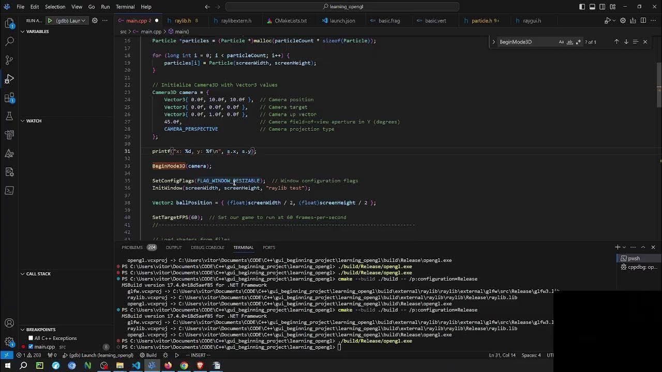
Task: Open Run and Debug view icon
Action: pyautogui.click(x=9, y=79)
